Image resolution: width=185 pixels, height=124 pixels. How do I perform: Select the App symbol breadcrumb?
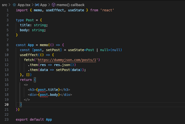point(43,5)
